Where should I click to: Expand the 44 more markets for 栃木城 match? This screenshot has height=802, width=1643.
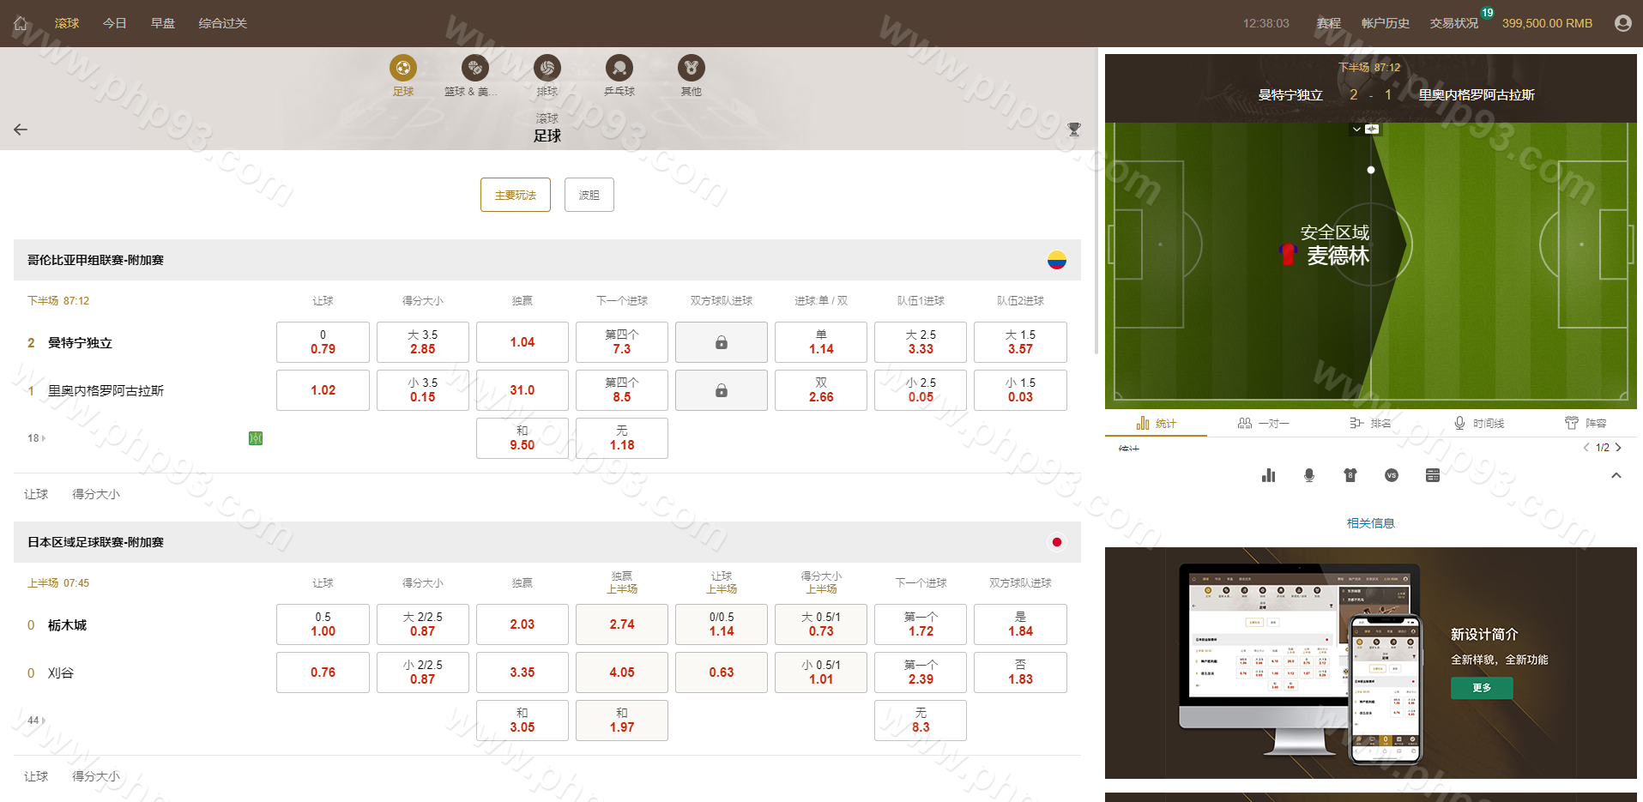tap(37, 721)
